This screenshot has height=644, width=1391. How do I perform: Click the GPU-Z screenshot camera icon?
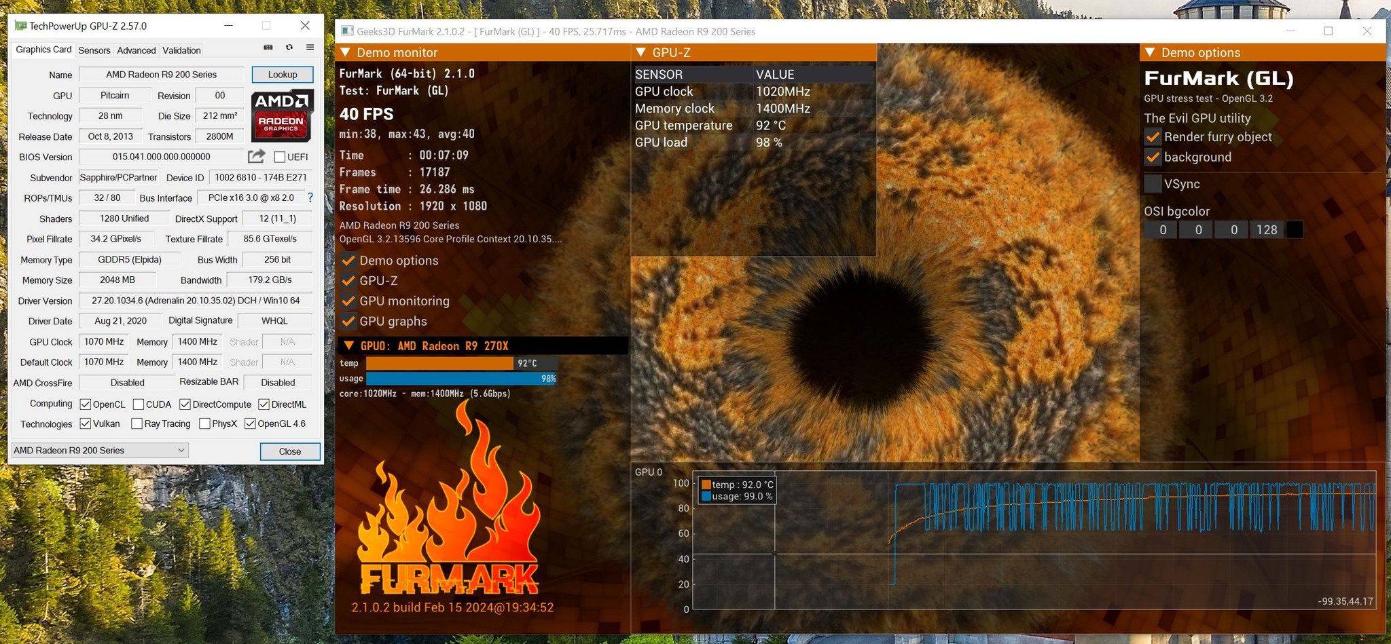[268, 48]
